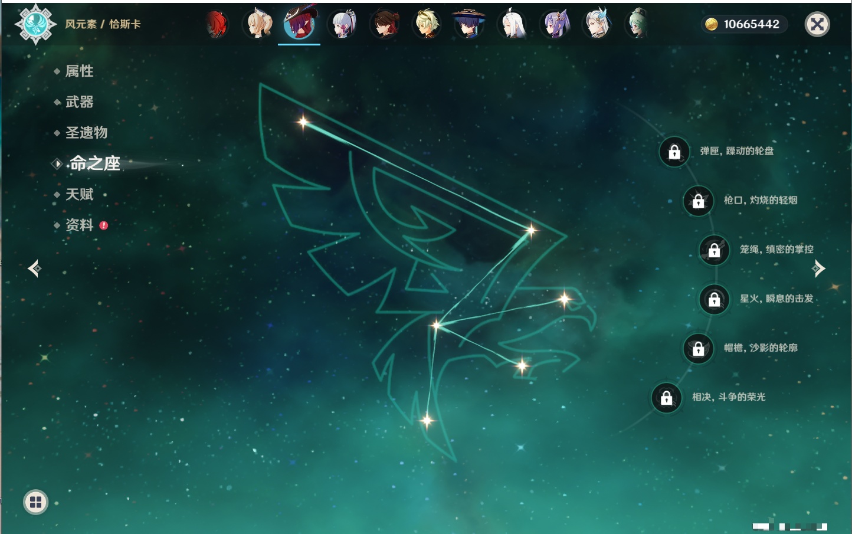Switch to the Ayaka avatar

343,24
